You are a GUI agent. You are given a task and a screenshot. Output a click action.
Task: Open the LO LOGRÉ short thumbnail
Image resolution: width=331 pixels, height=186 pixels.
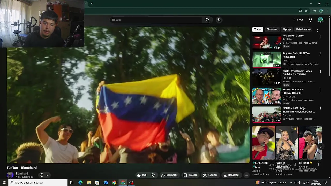(264, 143)
